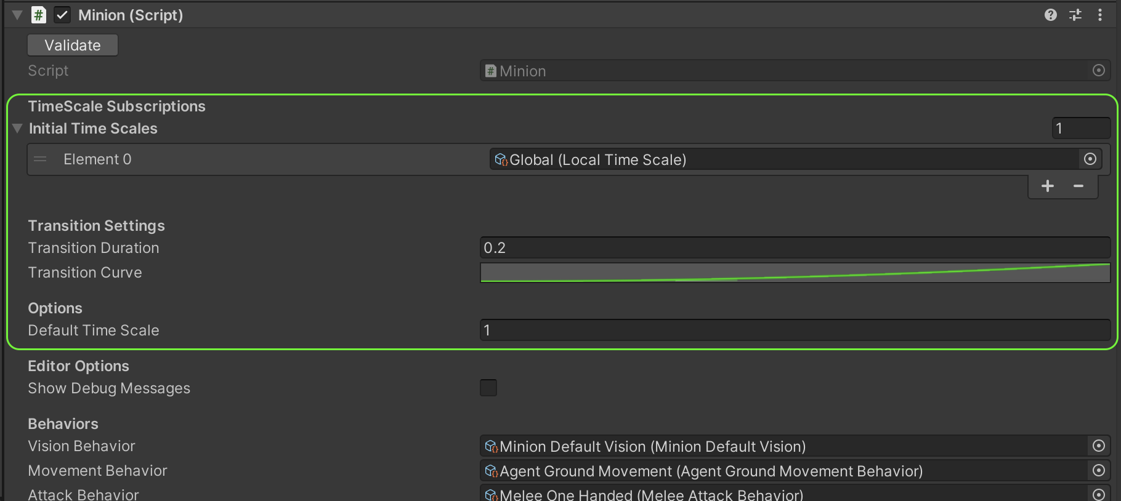Click the object picker for Movement Behavior
The image size is (1121, 501).
coord(1098,471)
